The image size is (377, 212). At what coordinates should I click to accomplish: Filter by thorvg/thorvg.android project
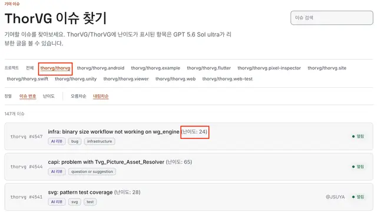101,68
